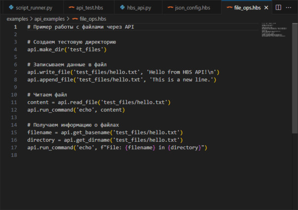Click the file icon on api_test.hbs tab

point(72,8)
